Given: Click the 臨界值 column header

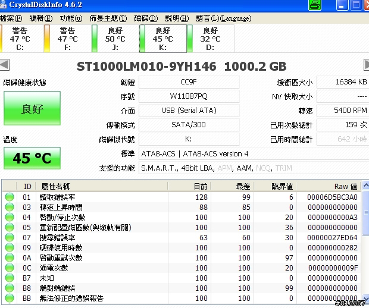Looking at the screenshot, I should click(x=275, y=187).
